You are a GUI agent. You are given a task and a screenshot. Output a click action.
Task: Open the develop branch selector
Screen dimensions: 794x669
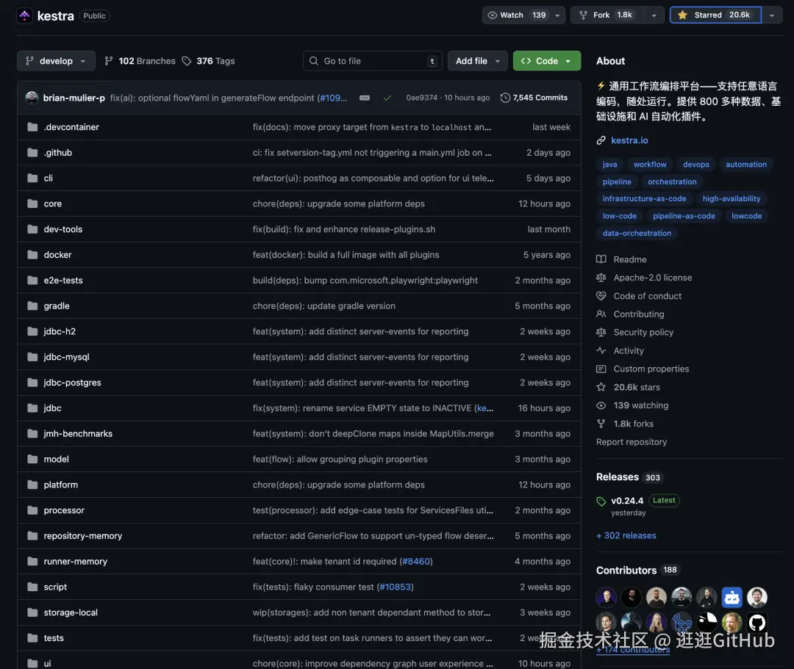click(x=56, y=61)
